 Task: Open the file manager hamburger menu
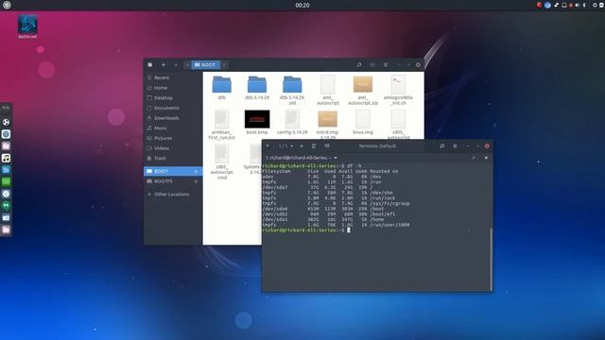[386, 65]
